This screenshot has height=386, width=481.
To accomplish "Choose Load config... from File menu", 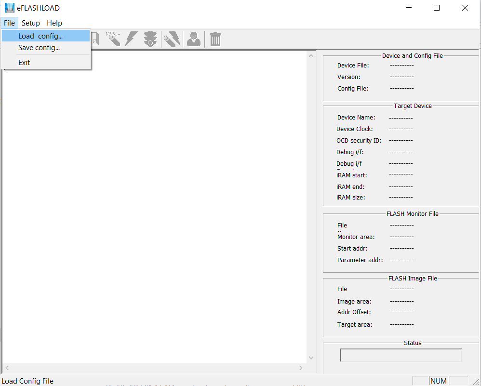I will point(46,36).
